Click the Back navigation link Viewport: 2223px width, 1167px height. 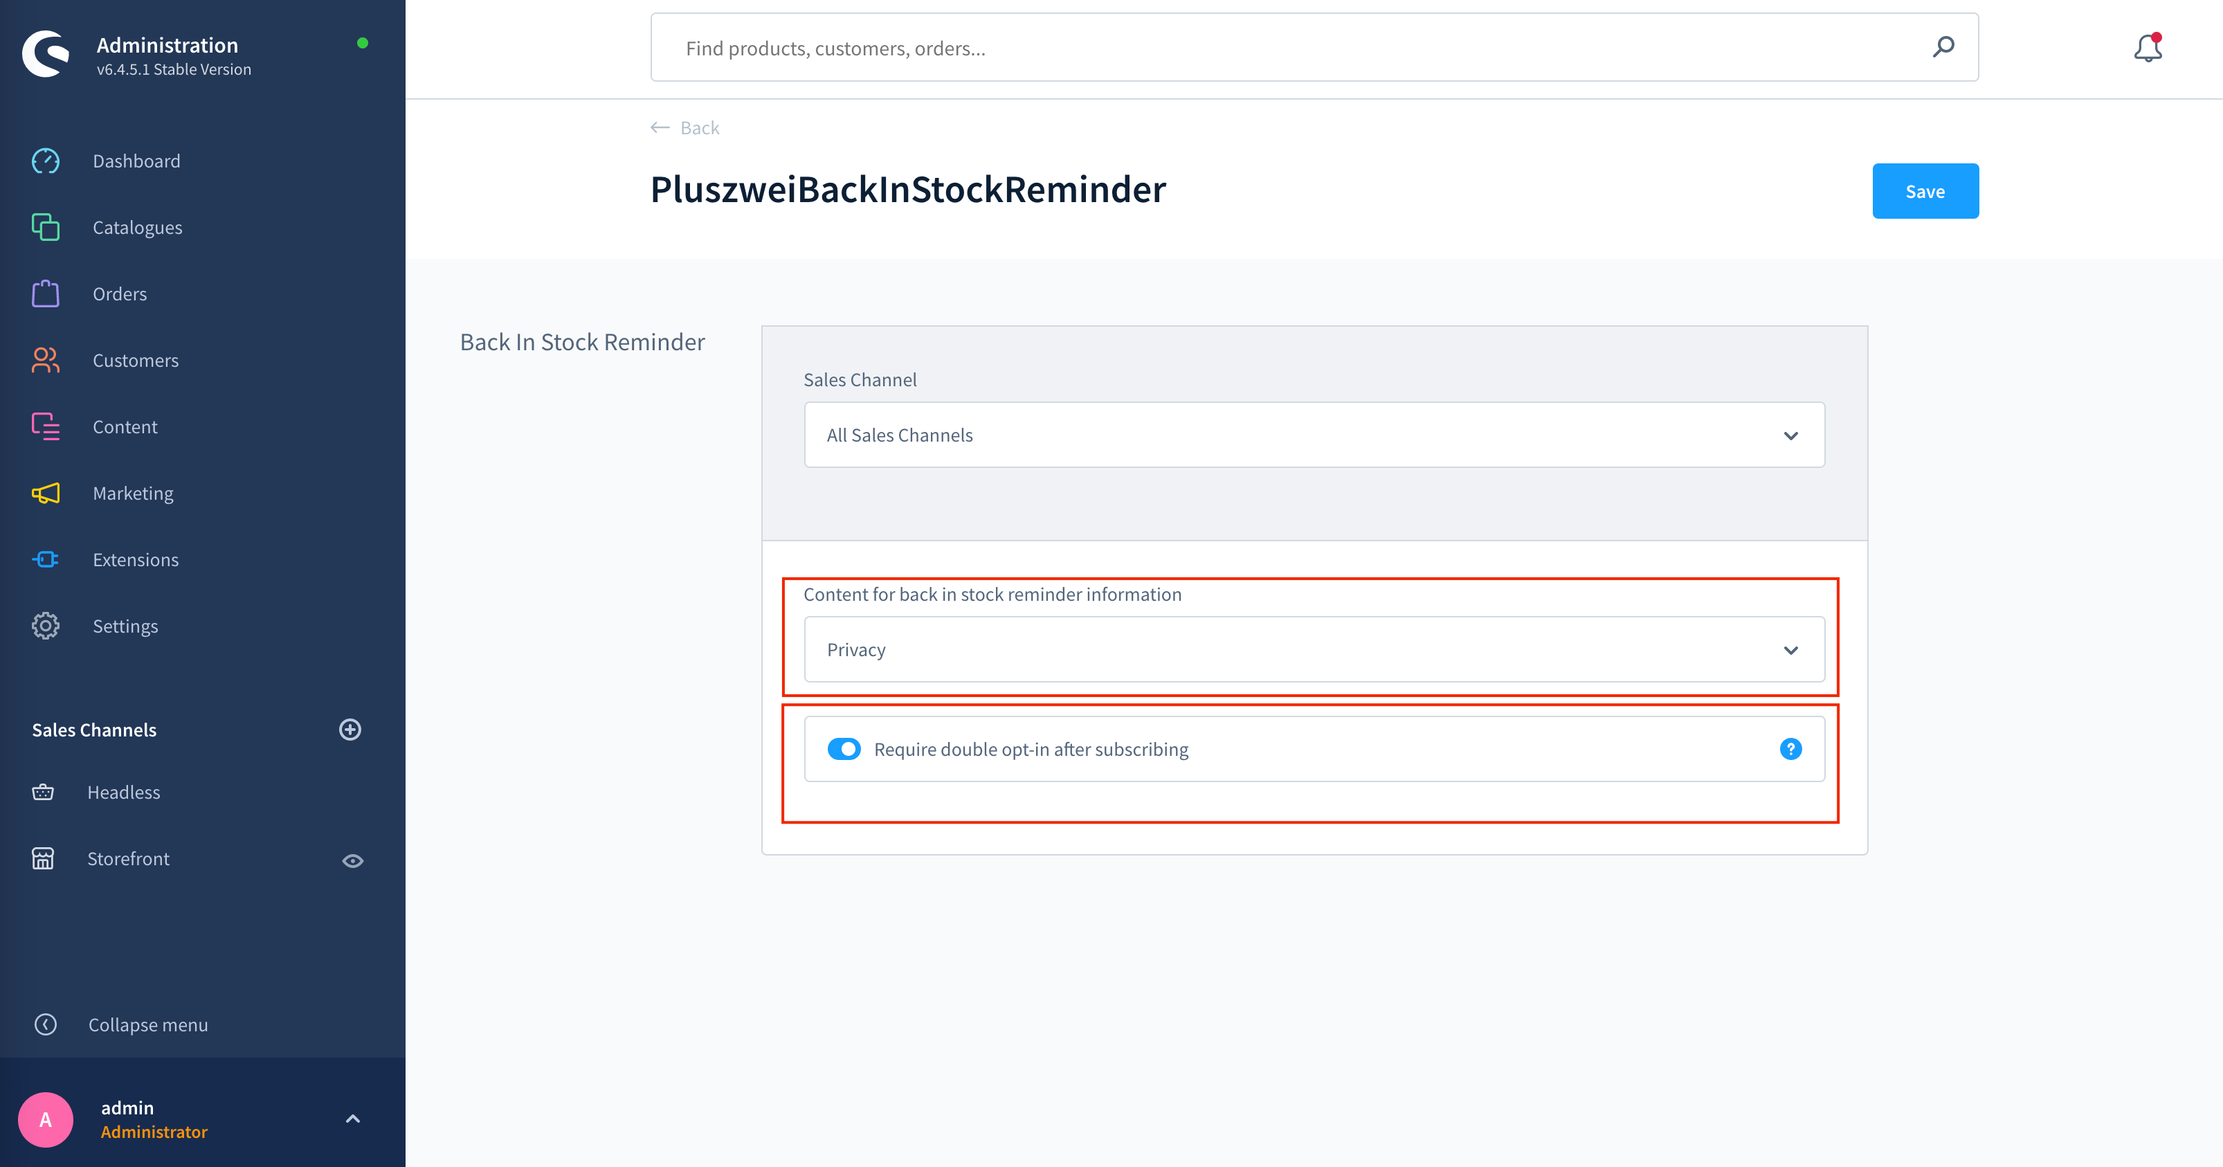click(685, 127)
